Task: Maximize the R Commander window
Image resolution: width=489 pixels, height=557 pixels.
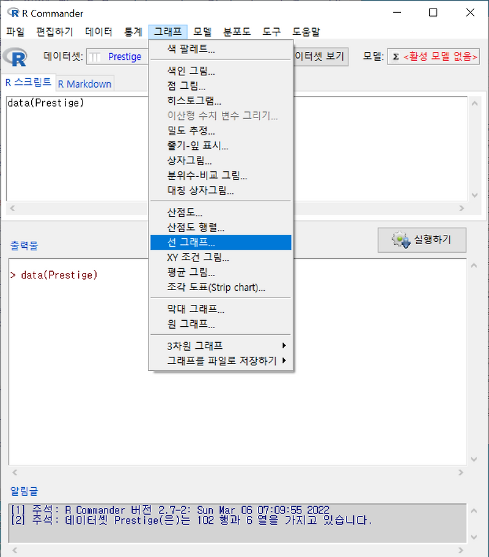Action: point(433,13)
